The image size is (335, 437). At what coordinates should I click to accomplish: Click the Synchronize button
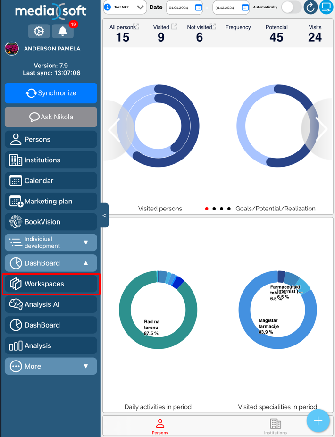51,93
